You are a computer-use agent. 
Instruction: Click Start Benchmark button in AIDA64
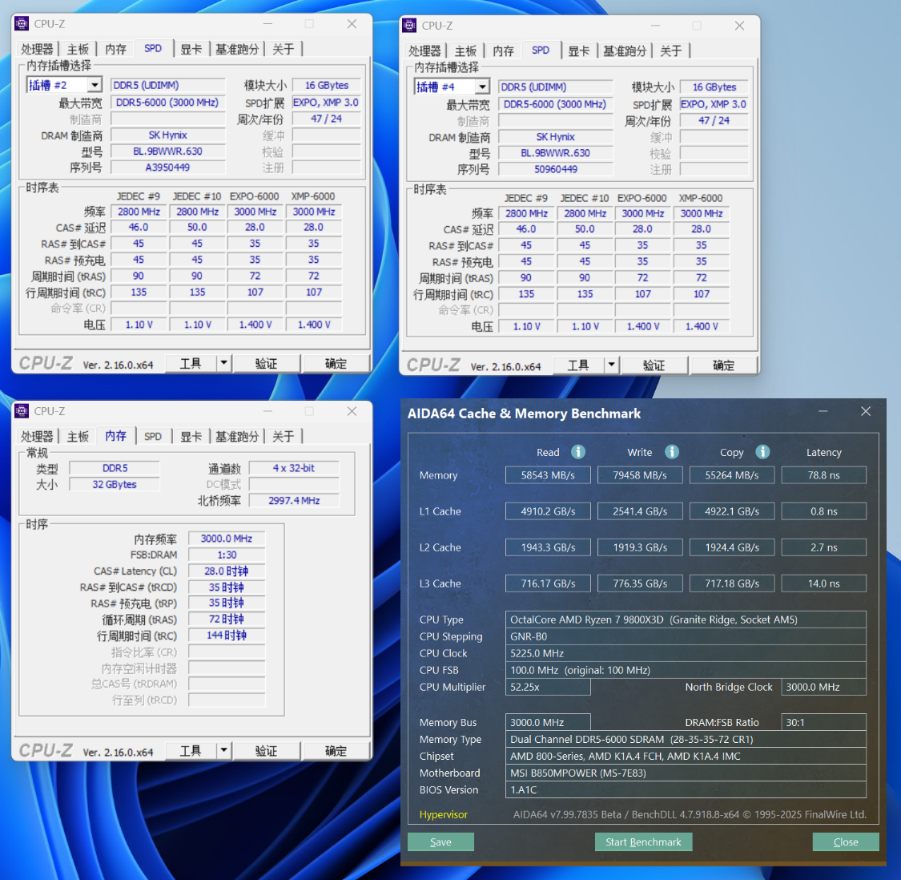[644, 842]
